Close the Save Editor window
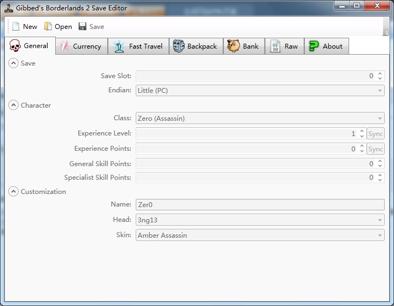 click(377, 6)
